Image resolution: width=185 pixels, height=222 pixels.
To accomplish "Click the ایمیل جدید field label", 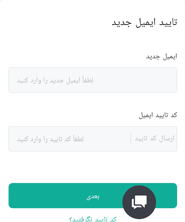I will click(162, 57).
